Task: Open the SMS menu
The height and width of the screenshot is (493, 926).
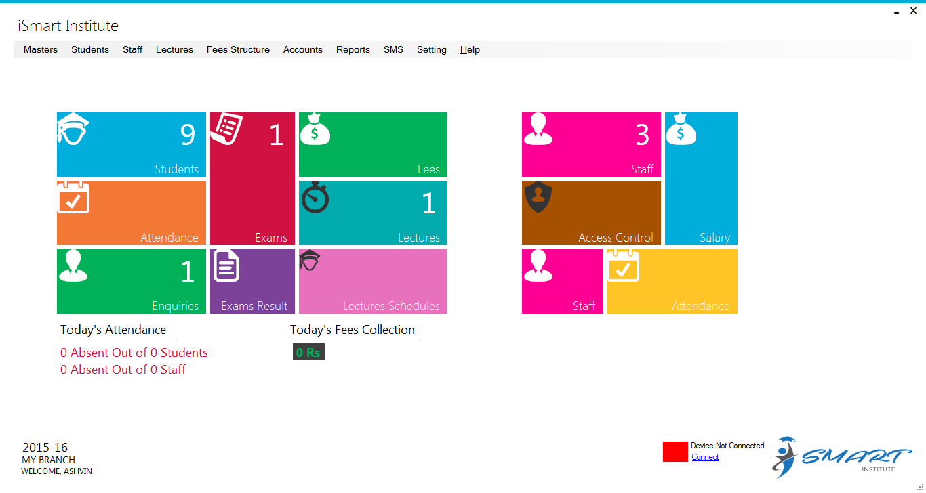Action: (x=393, y=49)
